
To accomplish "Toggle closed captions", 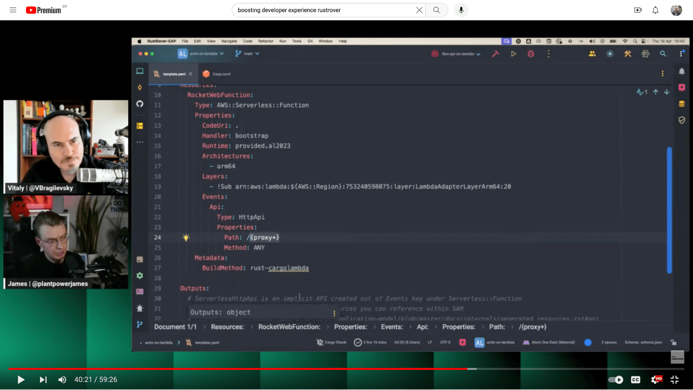I will click(635, 380).
